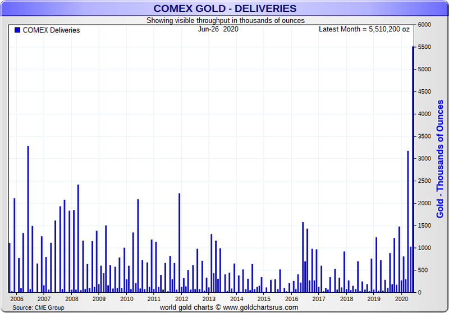Click the 2016 x-axis year label

291,299
